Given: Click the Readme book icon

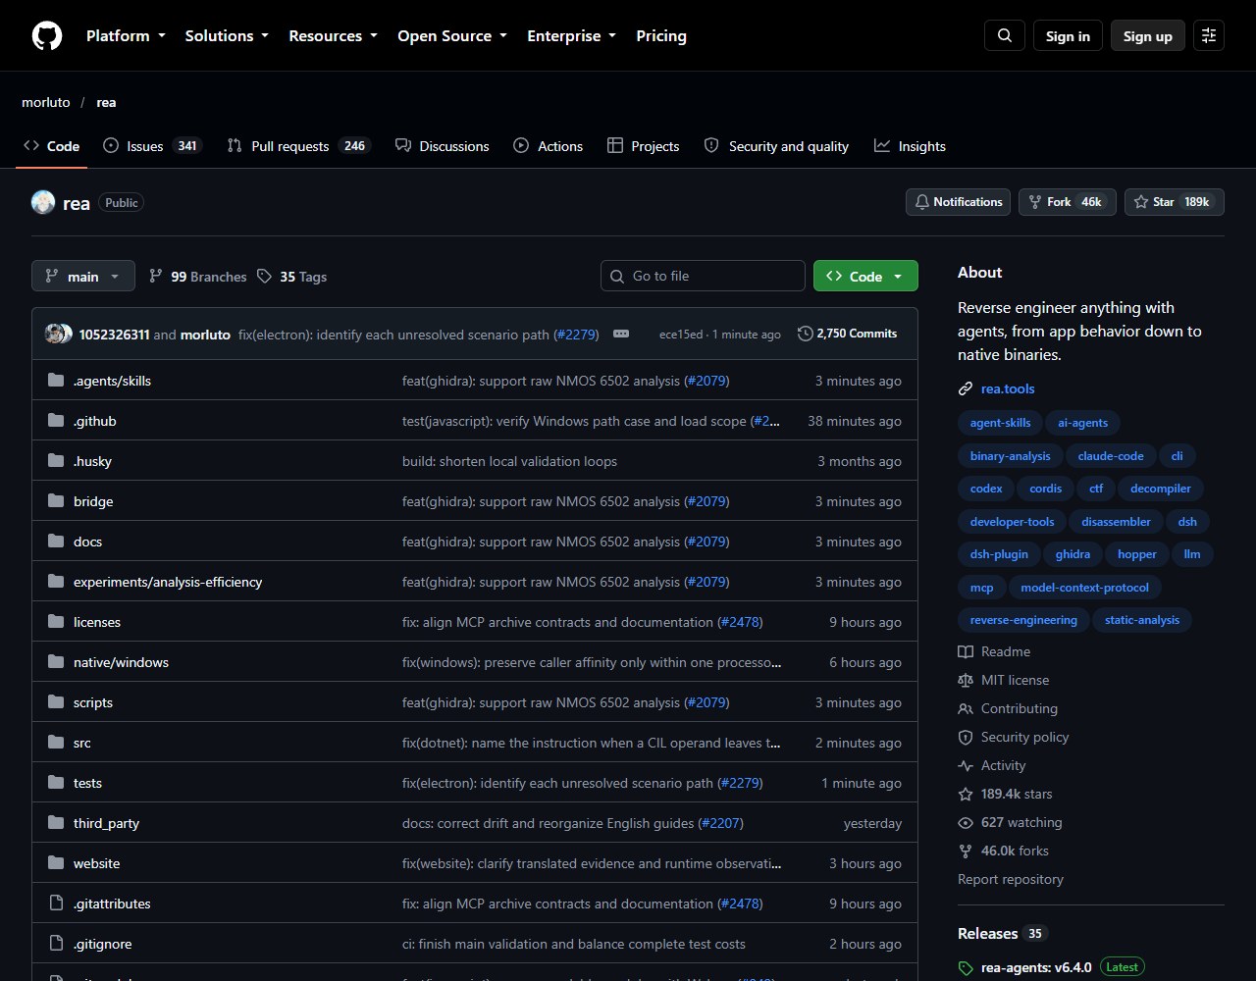Looking at the screenshot, I should click(966, 651).
